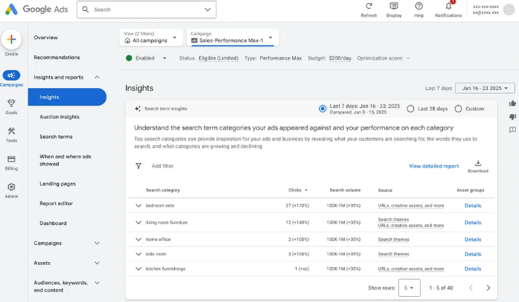Screen dimensions: 519x302
Task: Select Last 7 days radio button
Action: pos(322,108)
